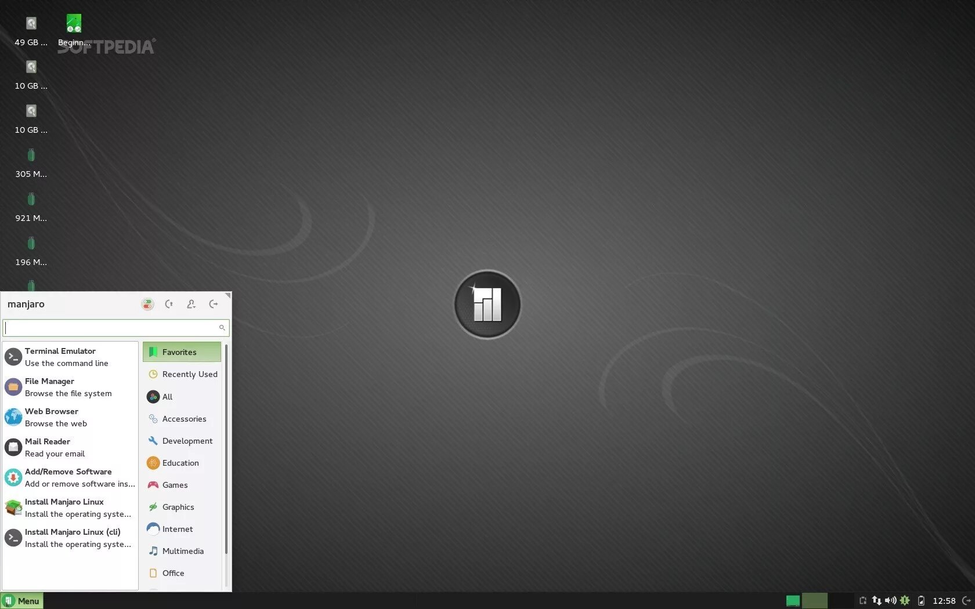Viewport: 975px width, 609px height.
Task: Select the 10 GB volume right below 49 GB
Action: coord(31,75)
